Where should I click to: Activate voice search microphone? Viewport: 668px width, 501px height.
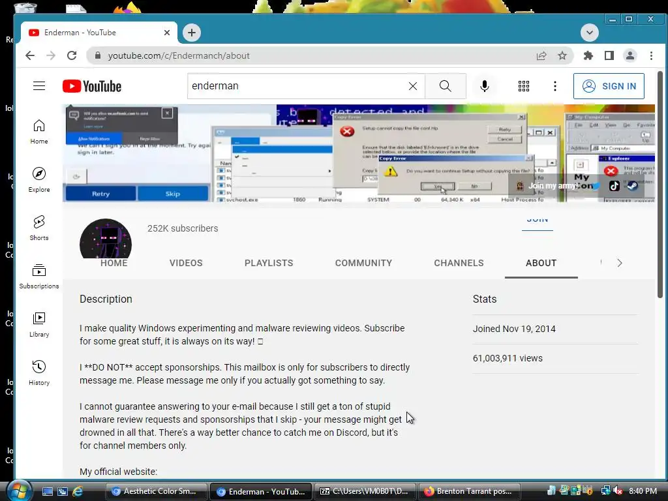(485, 86)
